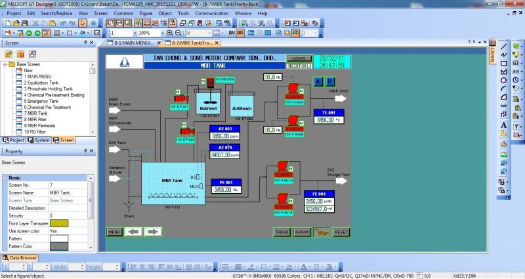Screen dimensions: 525x279
Task: Pin the Property panel with pushpin
Action: coord(85,151)
